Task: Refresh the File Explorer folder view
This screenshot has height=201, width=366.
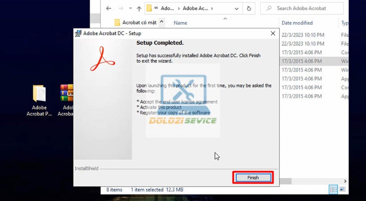Action: (x=249, y=8)
